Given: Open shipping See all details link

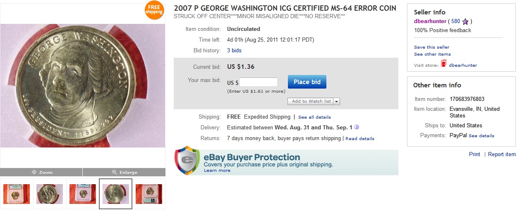Looking at the screenshot, I should tap(314, 117).
